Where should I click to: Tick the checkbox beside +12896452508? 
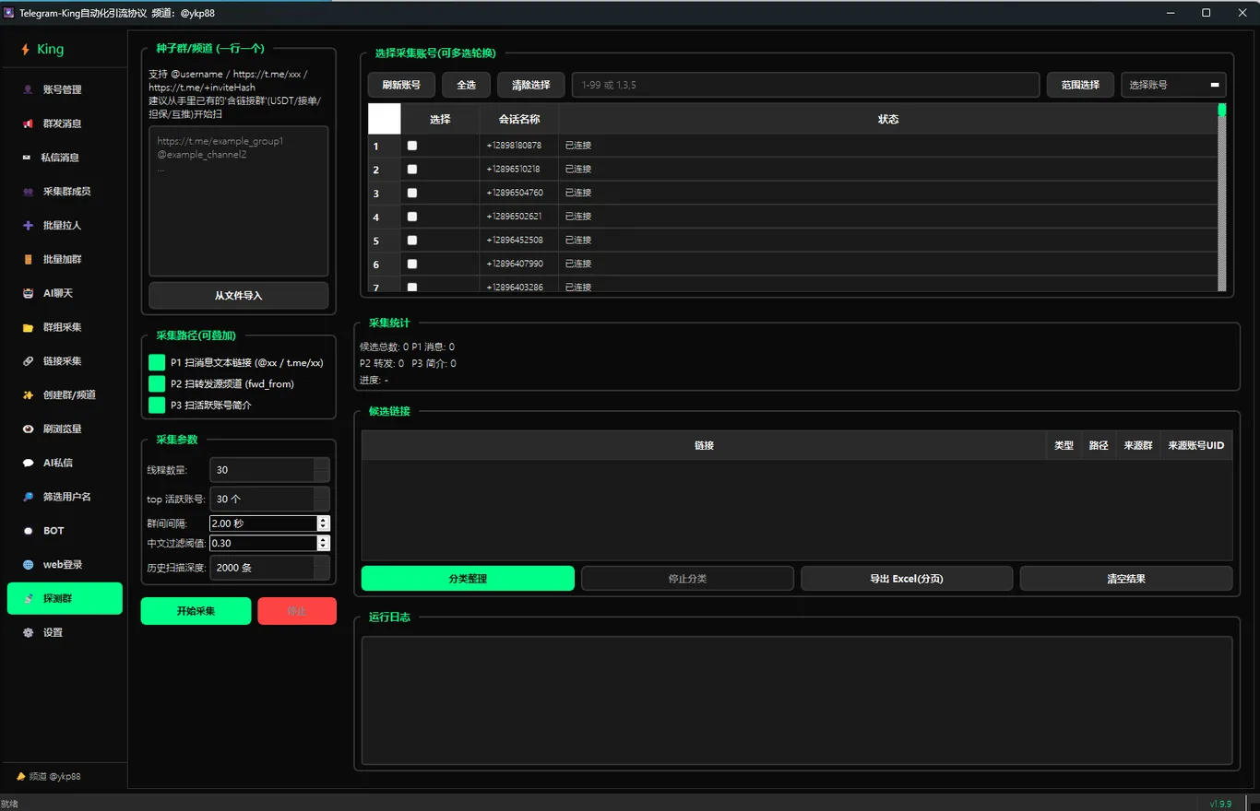[412, 241]
